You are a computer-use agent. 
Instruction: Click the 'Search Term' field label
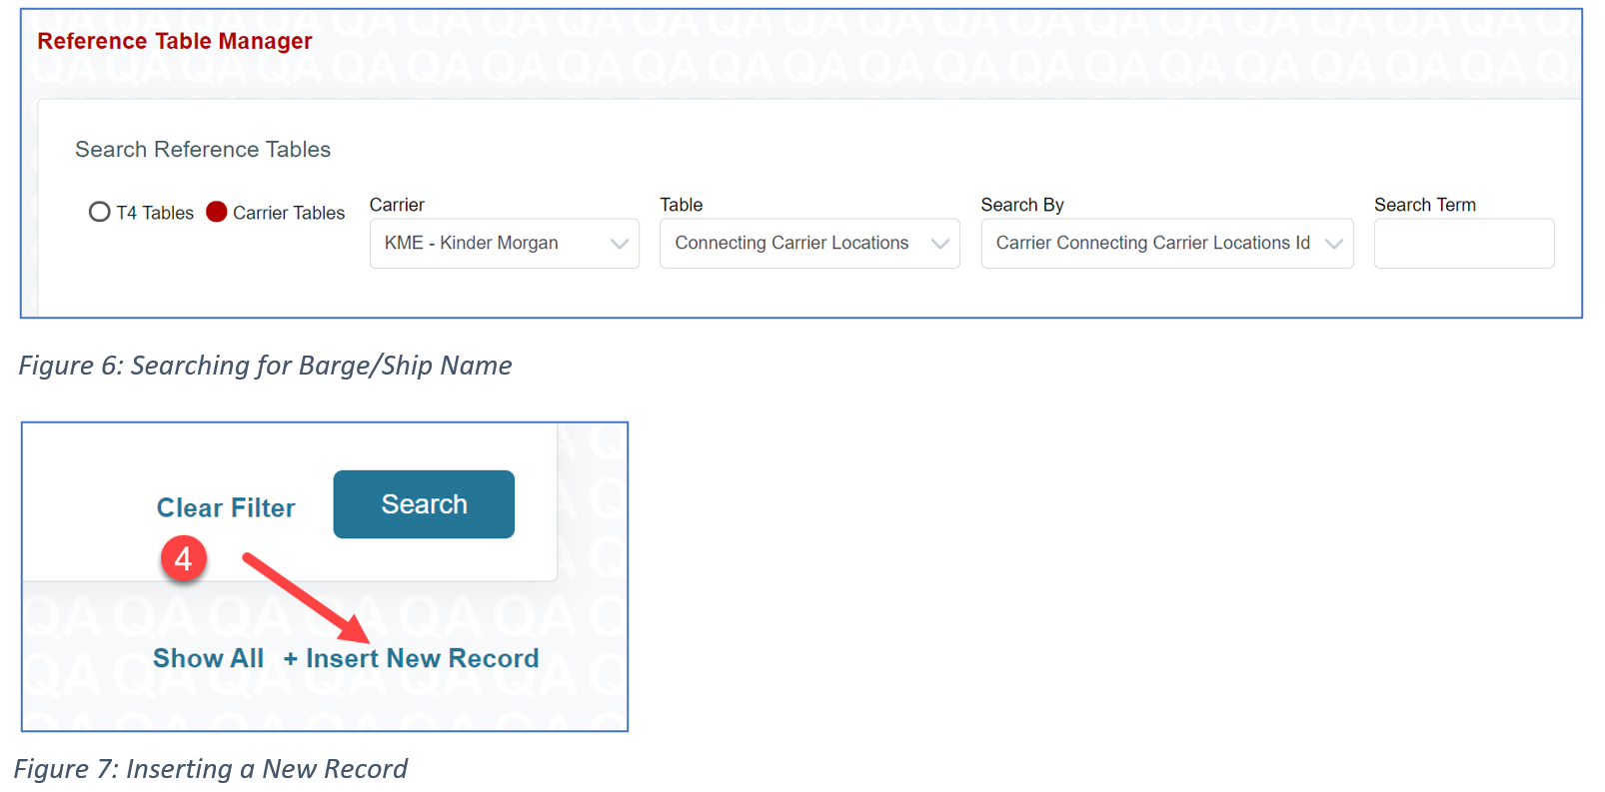tap(1424, 205)
